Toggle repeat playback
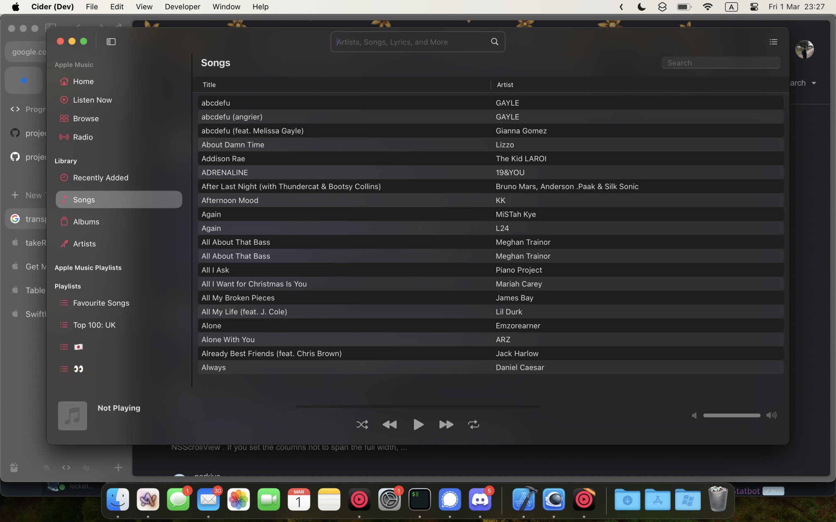Viewport: 836px width, 522px height. (x=474, y=425)
